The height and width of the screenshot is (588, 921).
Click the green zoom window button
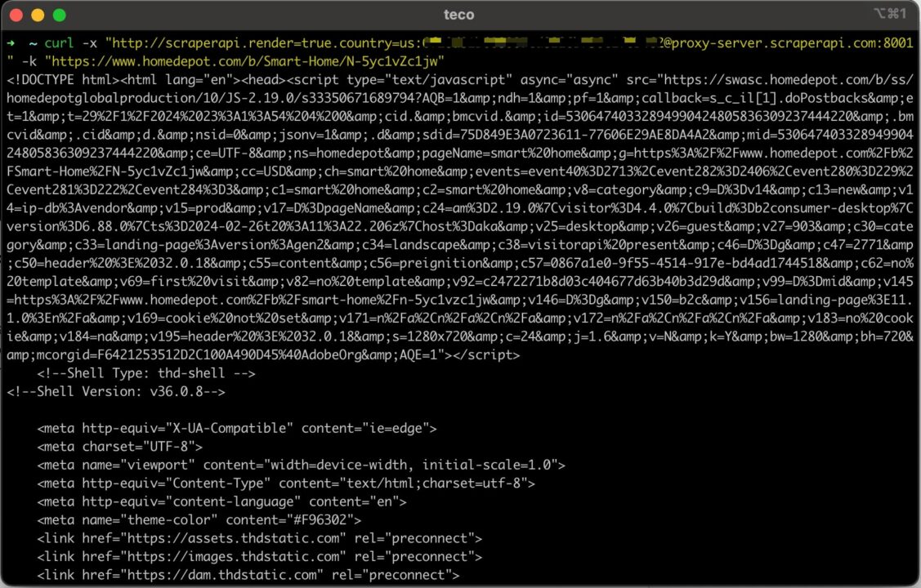tap(60, 16)
